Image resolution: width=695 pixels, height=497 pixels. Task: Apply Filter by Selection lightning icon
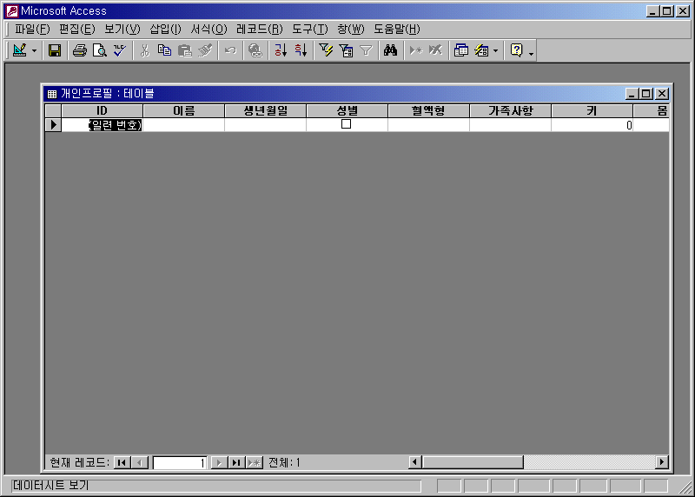[326, 50]
